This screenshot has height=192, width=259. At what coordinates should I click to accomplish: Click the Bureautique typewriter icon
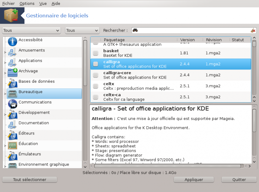[x=12, y=94]
